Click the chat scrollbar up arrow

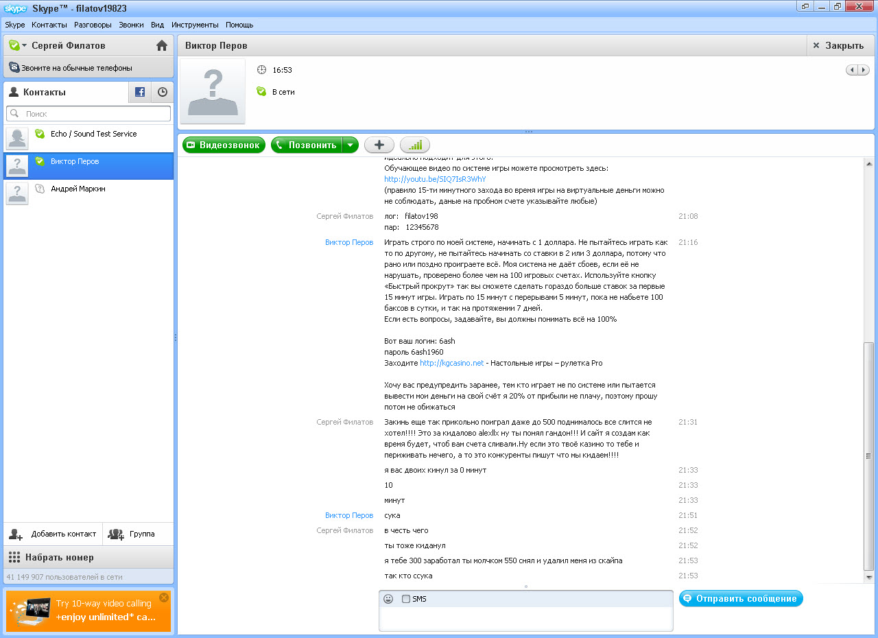click(x=869, y=163)
